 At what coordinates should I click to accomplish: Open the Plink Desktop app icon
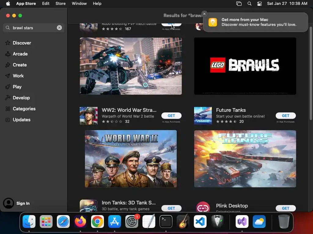coord(203,206)
